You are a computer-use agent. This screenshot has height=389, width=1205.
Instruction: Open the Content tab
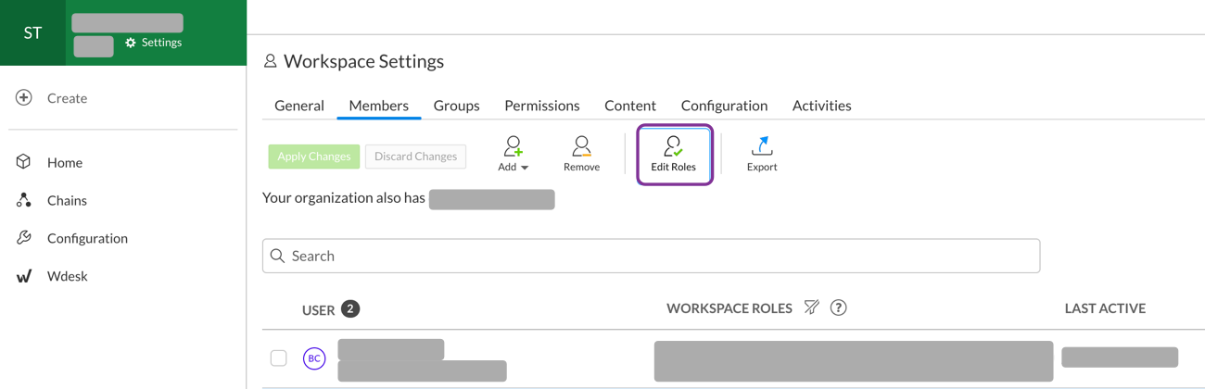[629, 106]
